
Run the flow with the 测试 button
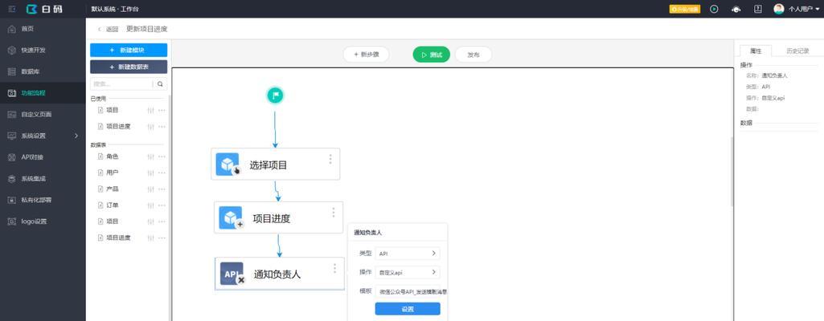click(x=432, y=54)
